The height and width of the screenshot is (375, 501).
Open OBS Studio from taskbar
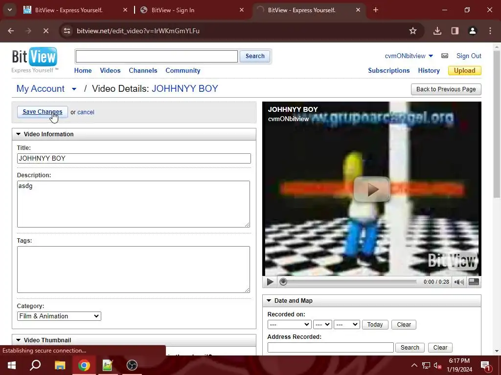tap(132, 365)
